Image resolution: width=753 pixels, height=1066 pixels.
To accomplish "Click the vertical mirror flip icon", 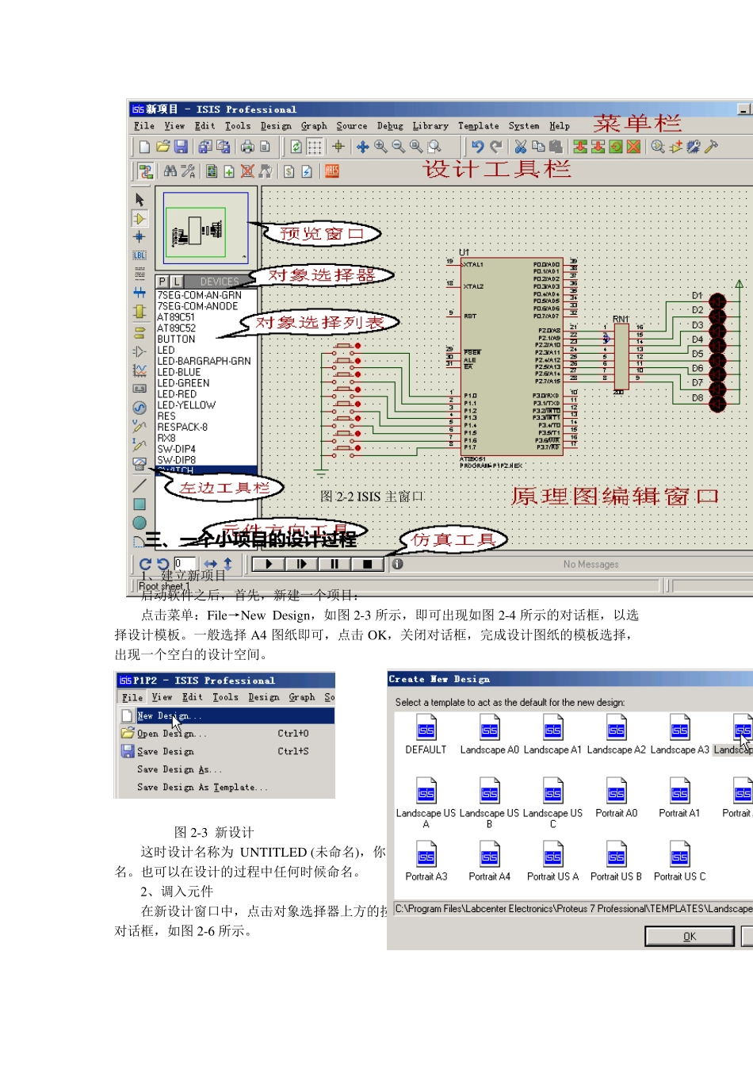I will point(227,565).
